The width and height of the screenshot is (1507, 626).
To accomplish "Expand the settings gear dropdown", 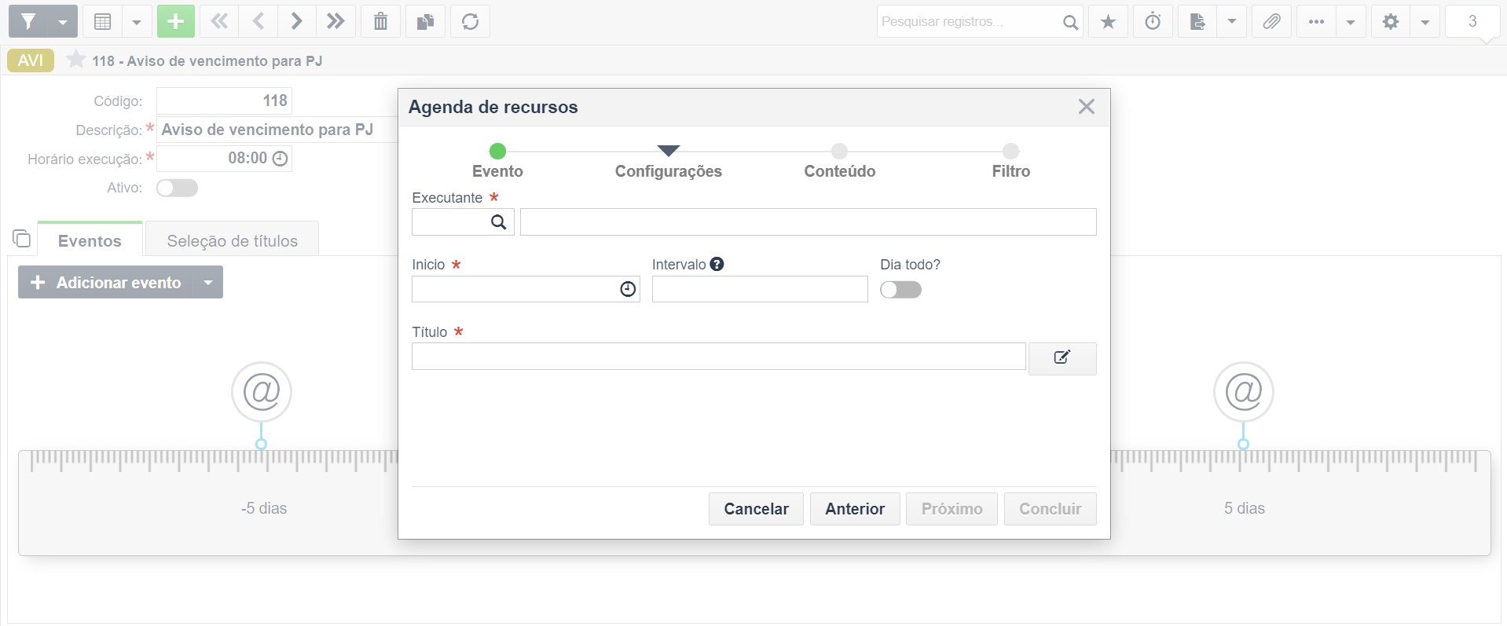I will pyautogui.click(x=1424, y=21).
